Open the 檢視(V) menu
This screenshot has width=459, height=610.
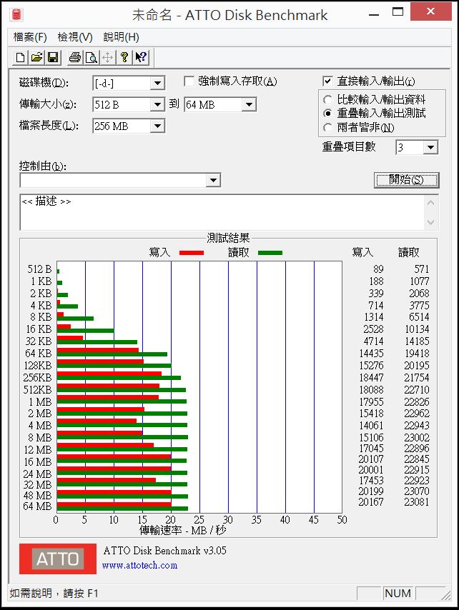pos(75,37)
